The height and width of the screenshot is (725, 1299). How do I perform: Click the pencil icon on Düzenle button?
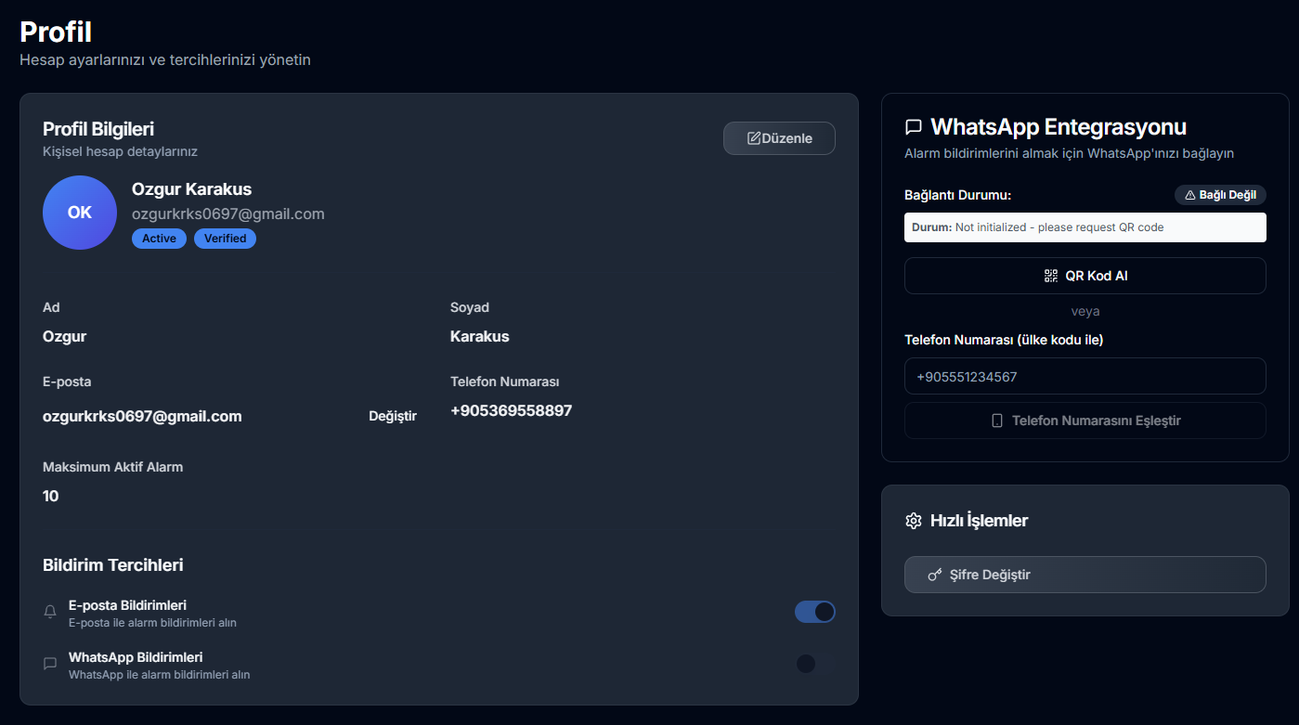pyautogui.click(x=754, y=137)
